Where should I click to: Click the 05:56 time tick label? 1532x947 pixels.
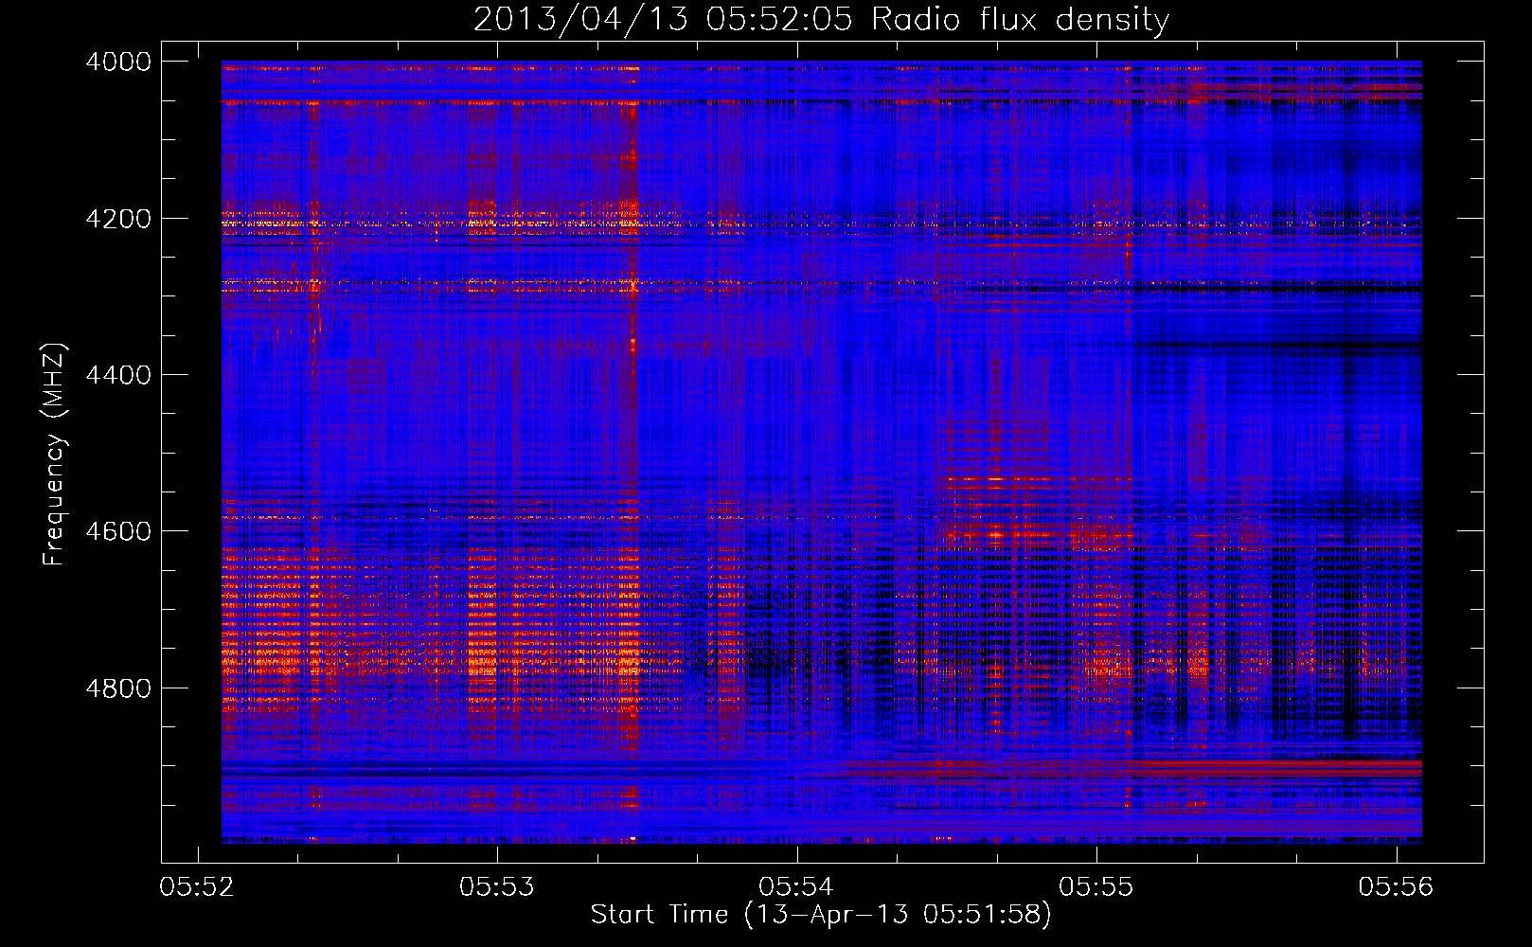(x=1396, y=887)
